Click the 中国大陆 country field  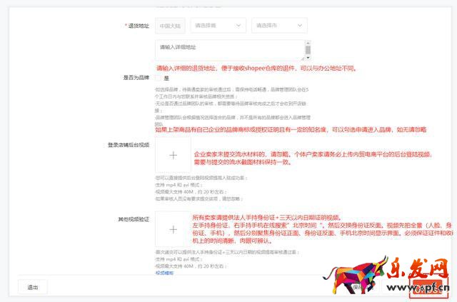click(x=170, y=25)
